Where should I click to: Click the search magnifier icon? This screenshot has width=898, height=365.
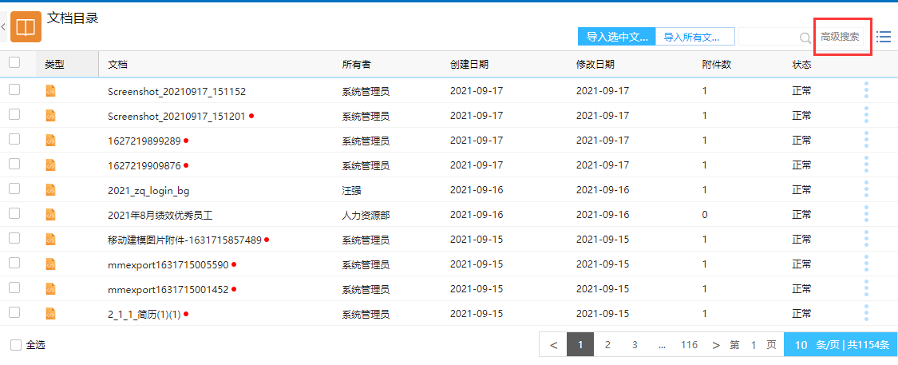pyautogui.click(x=805, y=37)
